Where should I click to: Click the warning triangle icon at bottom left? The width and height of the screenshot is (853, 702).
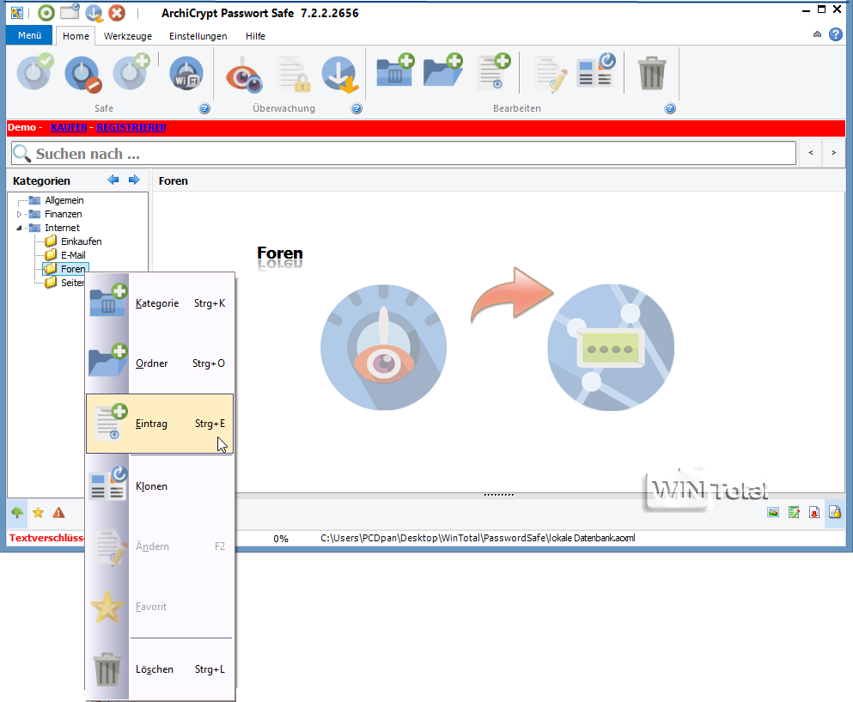tap(58, 512)
